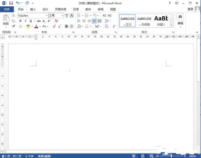Click the 英语(美国) language indicator
The width and height of the screenshot is (201, 158).
(x=44, y=156)
